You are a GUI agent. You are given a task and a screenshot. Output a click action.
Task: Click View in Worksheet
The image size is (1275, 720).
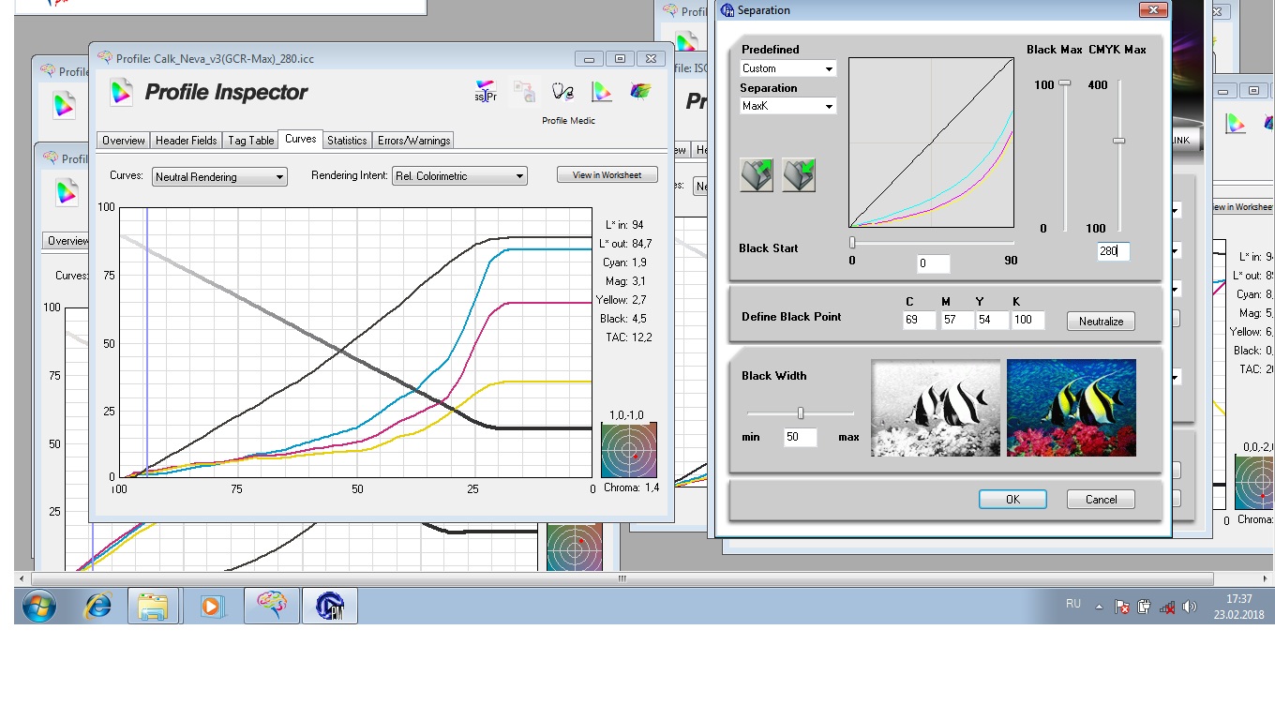pos(607,173)
